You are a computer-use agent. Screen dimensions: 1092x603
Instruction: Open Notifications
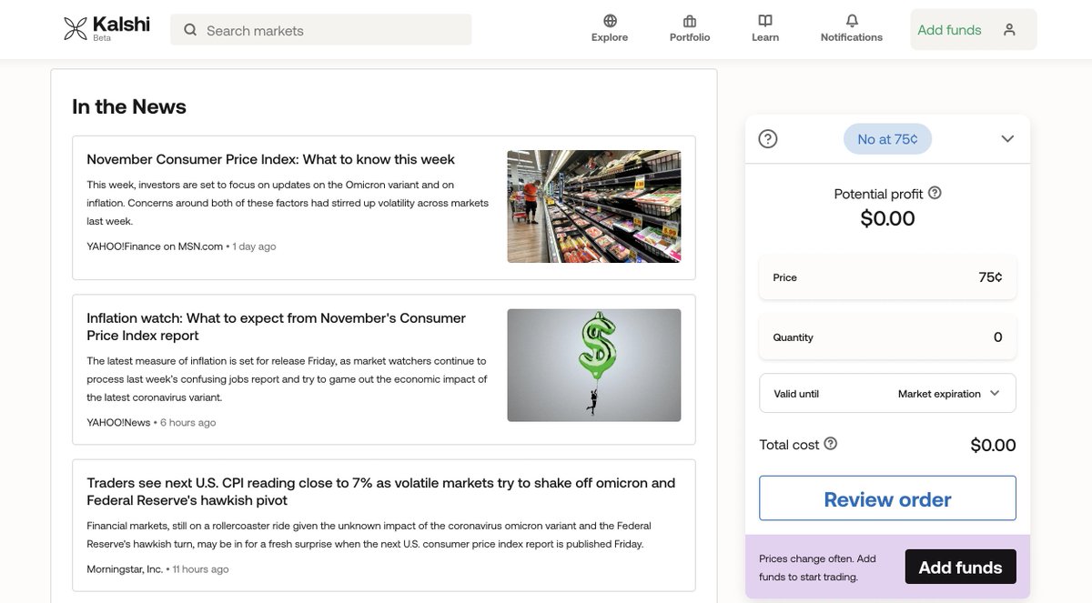coord(852,28)
